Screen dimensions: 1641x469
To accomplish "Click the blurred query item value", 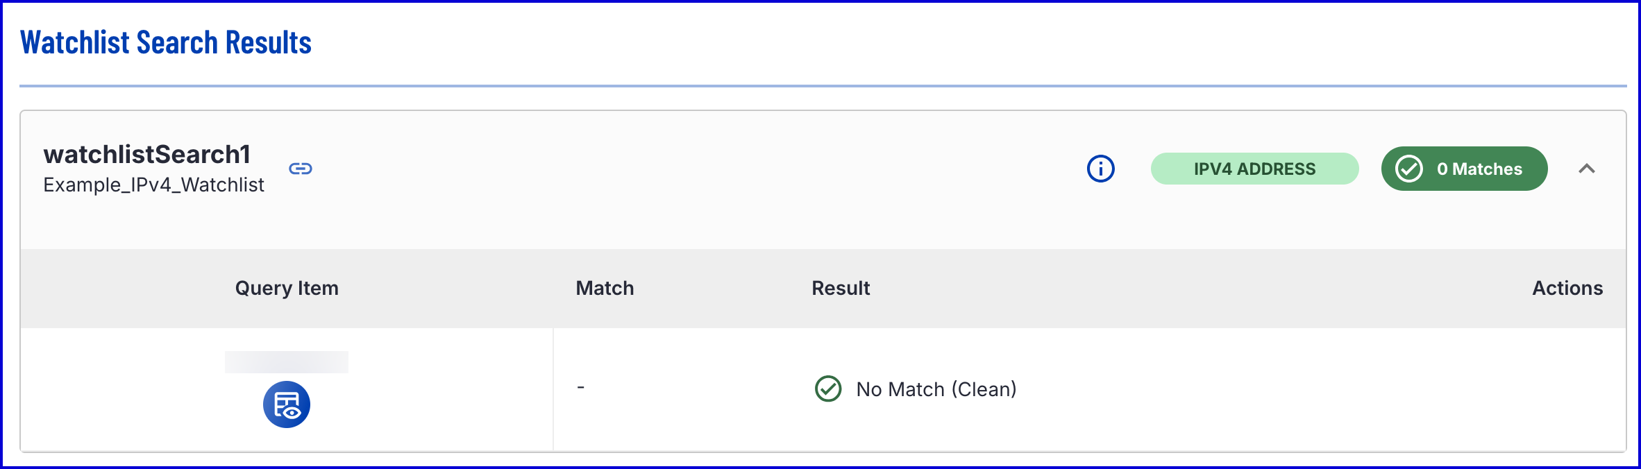I will point(286,362).
